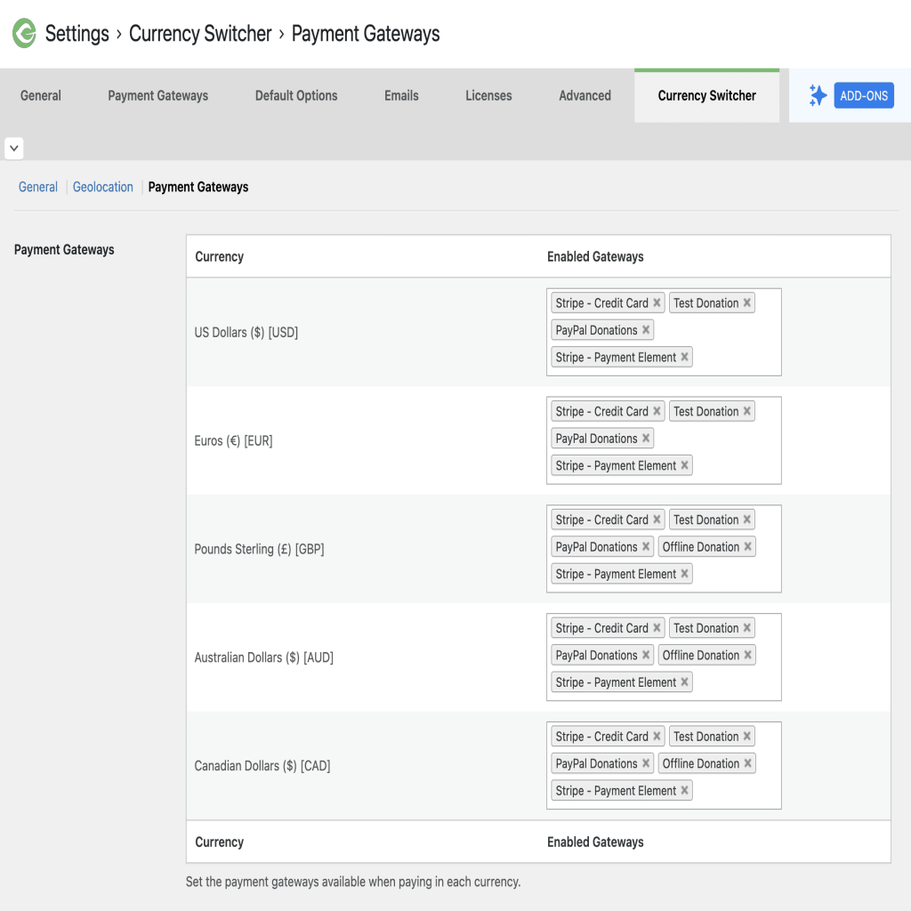Remove PayPal Donations from EUR gateways
The image size is (911, 911).
646,438
